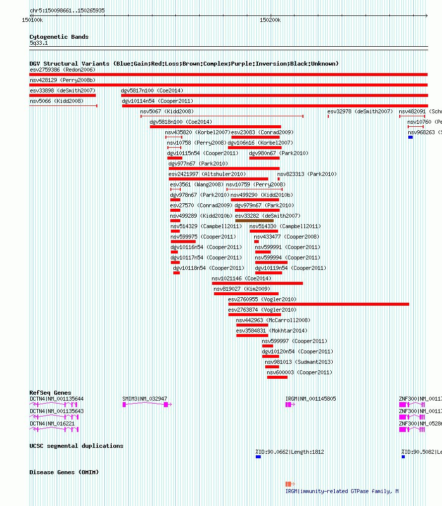Select nsv981013 (Sudmant2013) label

(x=299, y=362)
